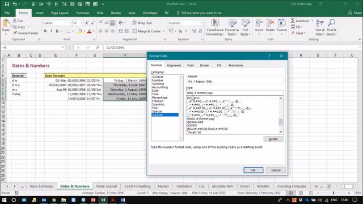Open the Borders button in Font group

point(69,31)
